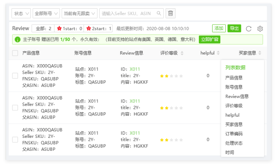Click the search magnifier icon
The height and width of the screenshot is (166, 277).
coord(159,13)
